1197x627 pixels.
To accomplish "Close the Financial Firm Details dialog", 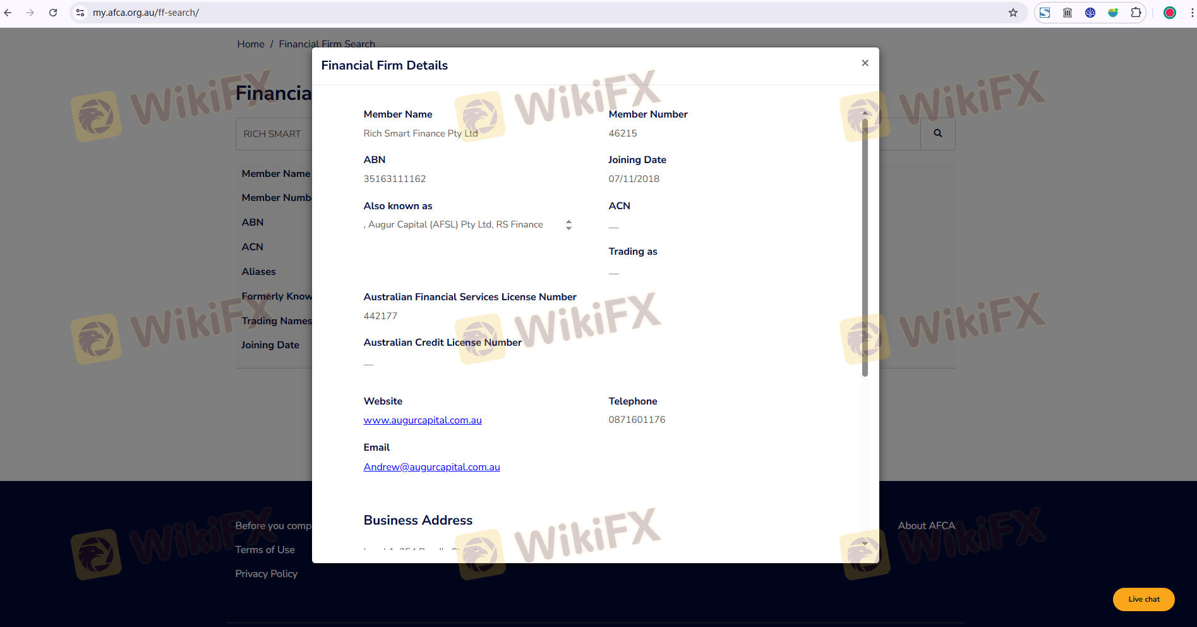I will click(x=865, y=63).
